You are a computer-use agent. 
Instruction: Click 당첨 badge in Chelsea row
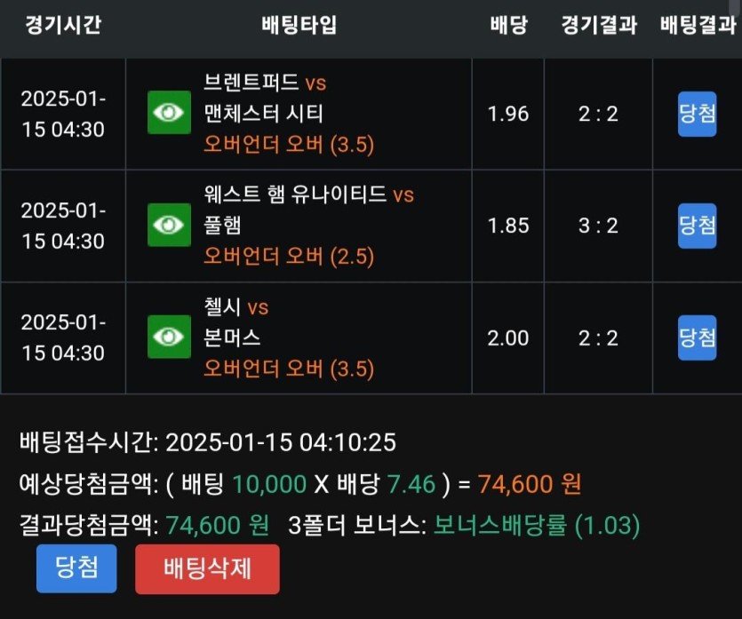pos(697,337)
